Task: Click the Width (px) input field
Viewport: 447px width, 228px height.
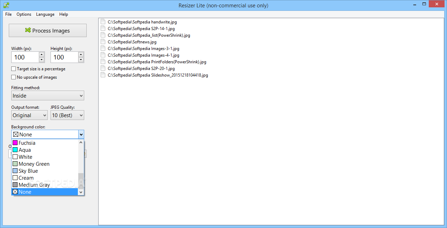Action: click(x=25, y=57)
